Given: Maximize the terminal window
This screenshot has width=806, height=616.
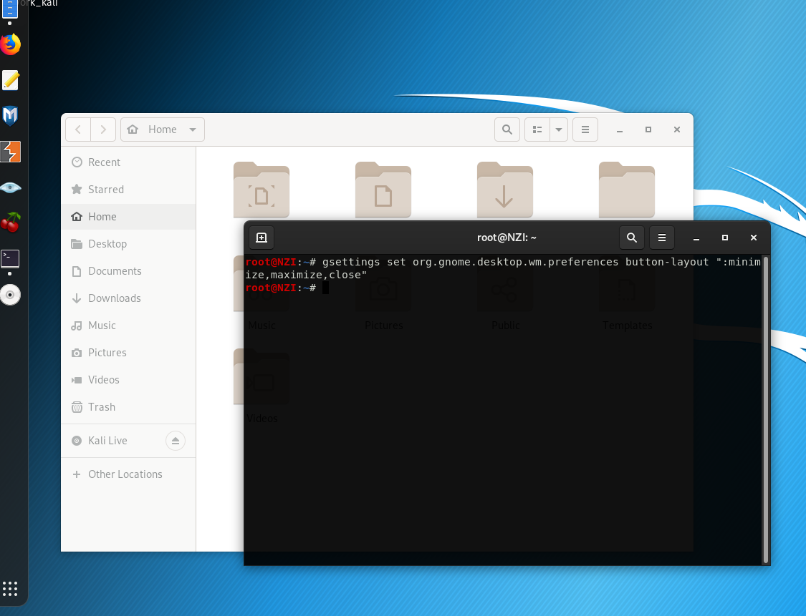Looking at the screenshot, I should coord(725,238).
